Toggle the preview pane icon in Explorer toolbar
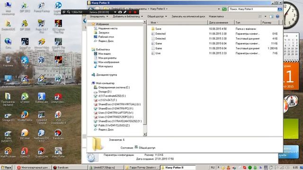This screenshot has width=303, height=170. (271, 17)
